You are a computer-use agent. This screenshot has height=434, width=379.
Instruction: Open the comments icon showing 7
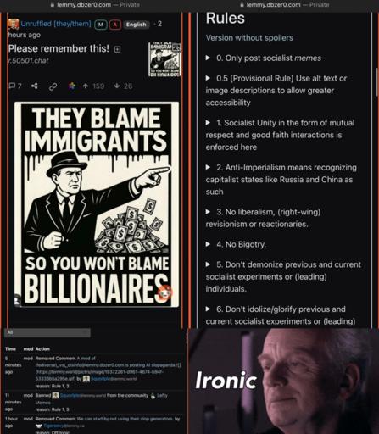[15, 86]
